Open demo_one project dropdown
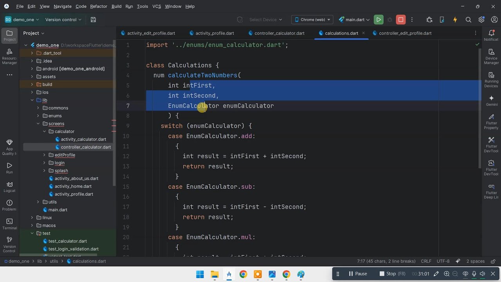This screenshot has height=282, width=501. (x=22, y=20)
